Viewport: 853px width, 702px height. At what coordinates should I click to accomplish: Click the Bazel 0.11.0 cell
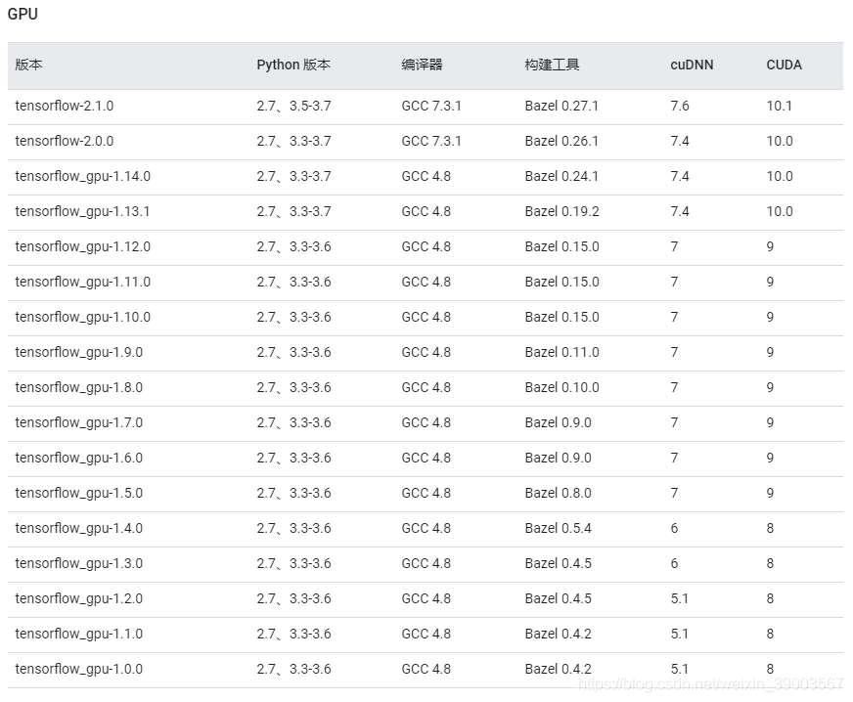point(561,352)
